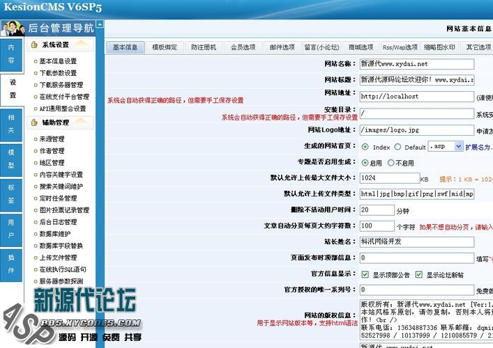Click the 默认允许上传文件类型 field

(x=417, y=194)
